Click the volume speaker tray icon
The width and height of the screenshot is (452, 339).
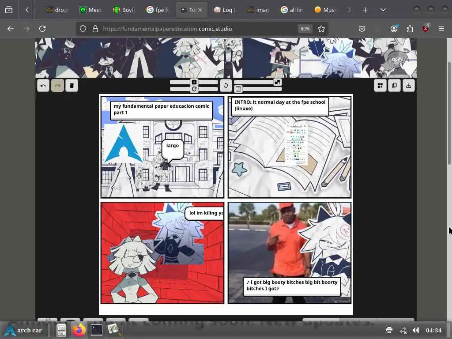[x=416, y=330]
